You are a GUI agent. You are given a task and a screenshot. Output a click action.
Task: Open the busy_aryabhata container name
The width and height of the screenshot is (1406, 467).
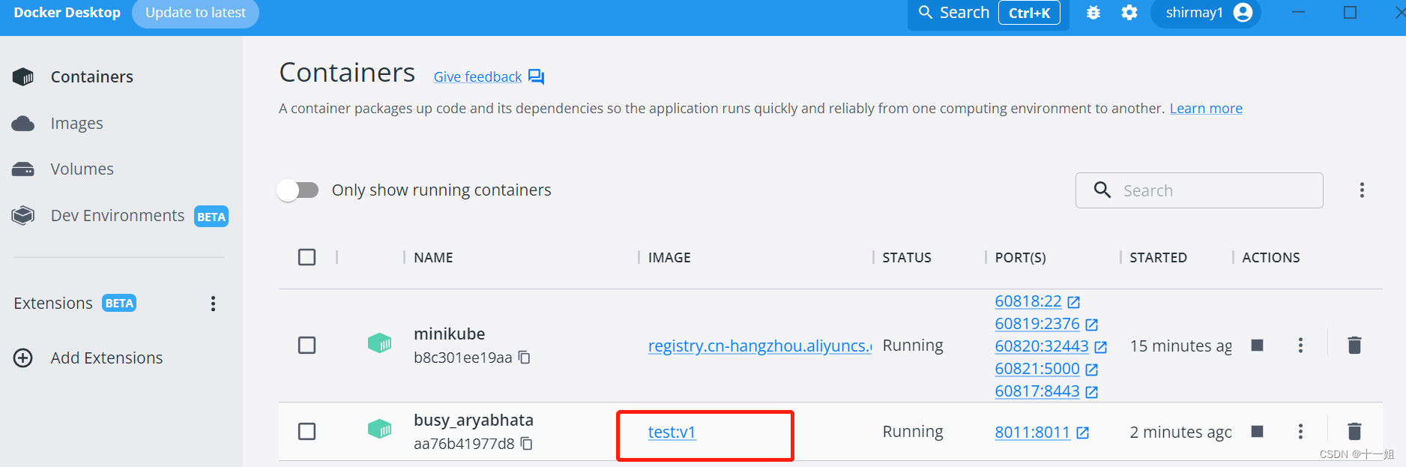tap(474, 421)
